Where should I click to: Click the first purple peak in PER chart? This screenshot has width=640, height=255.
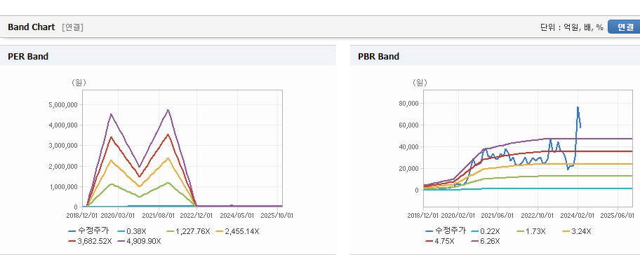point(111,113)
